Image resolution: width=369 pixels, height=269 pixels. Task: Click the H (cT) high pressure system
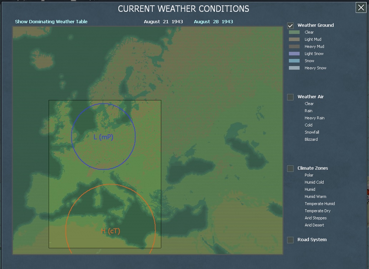click(x=111, y=230)
